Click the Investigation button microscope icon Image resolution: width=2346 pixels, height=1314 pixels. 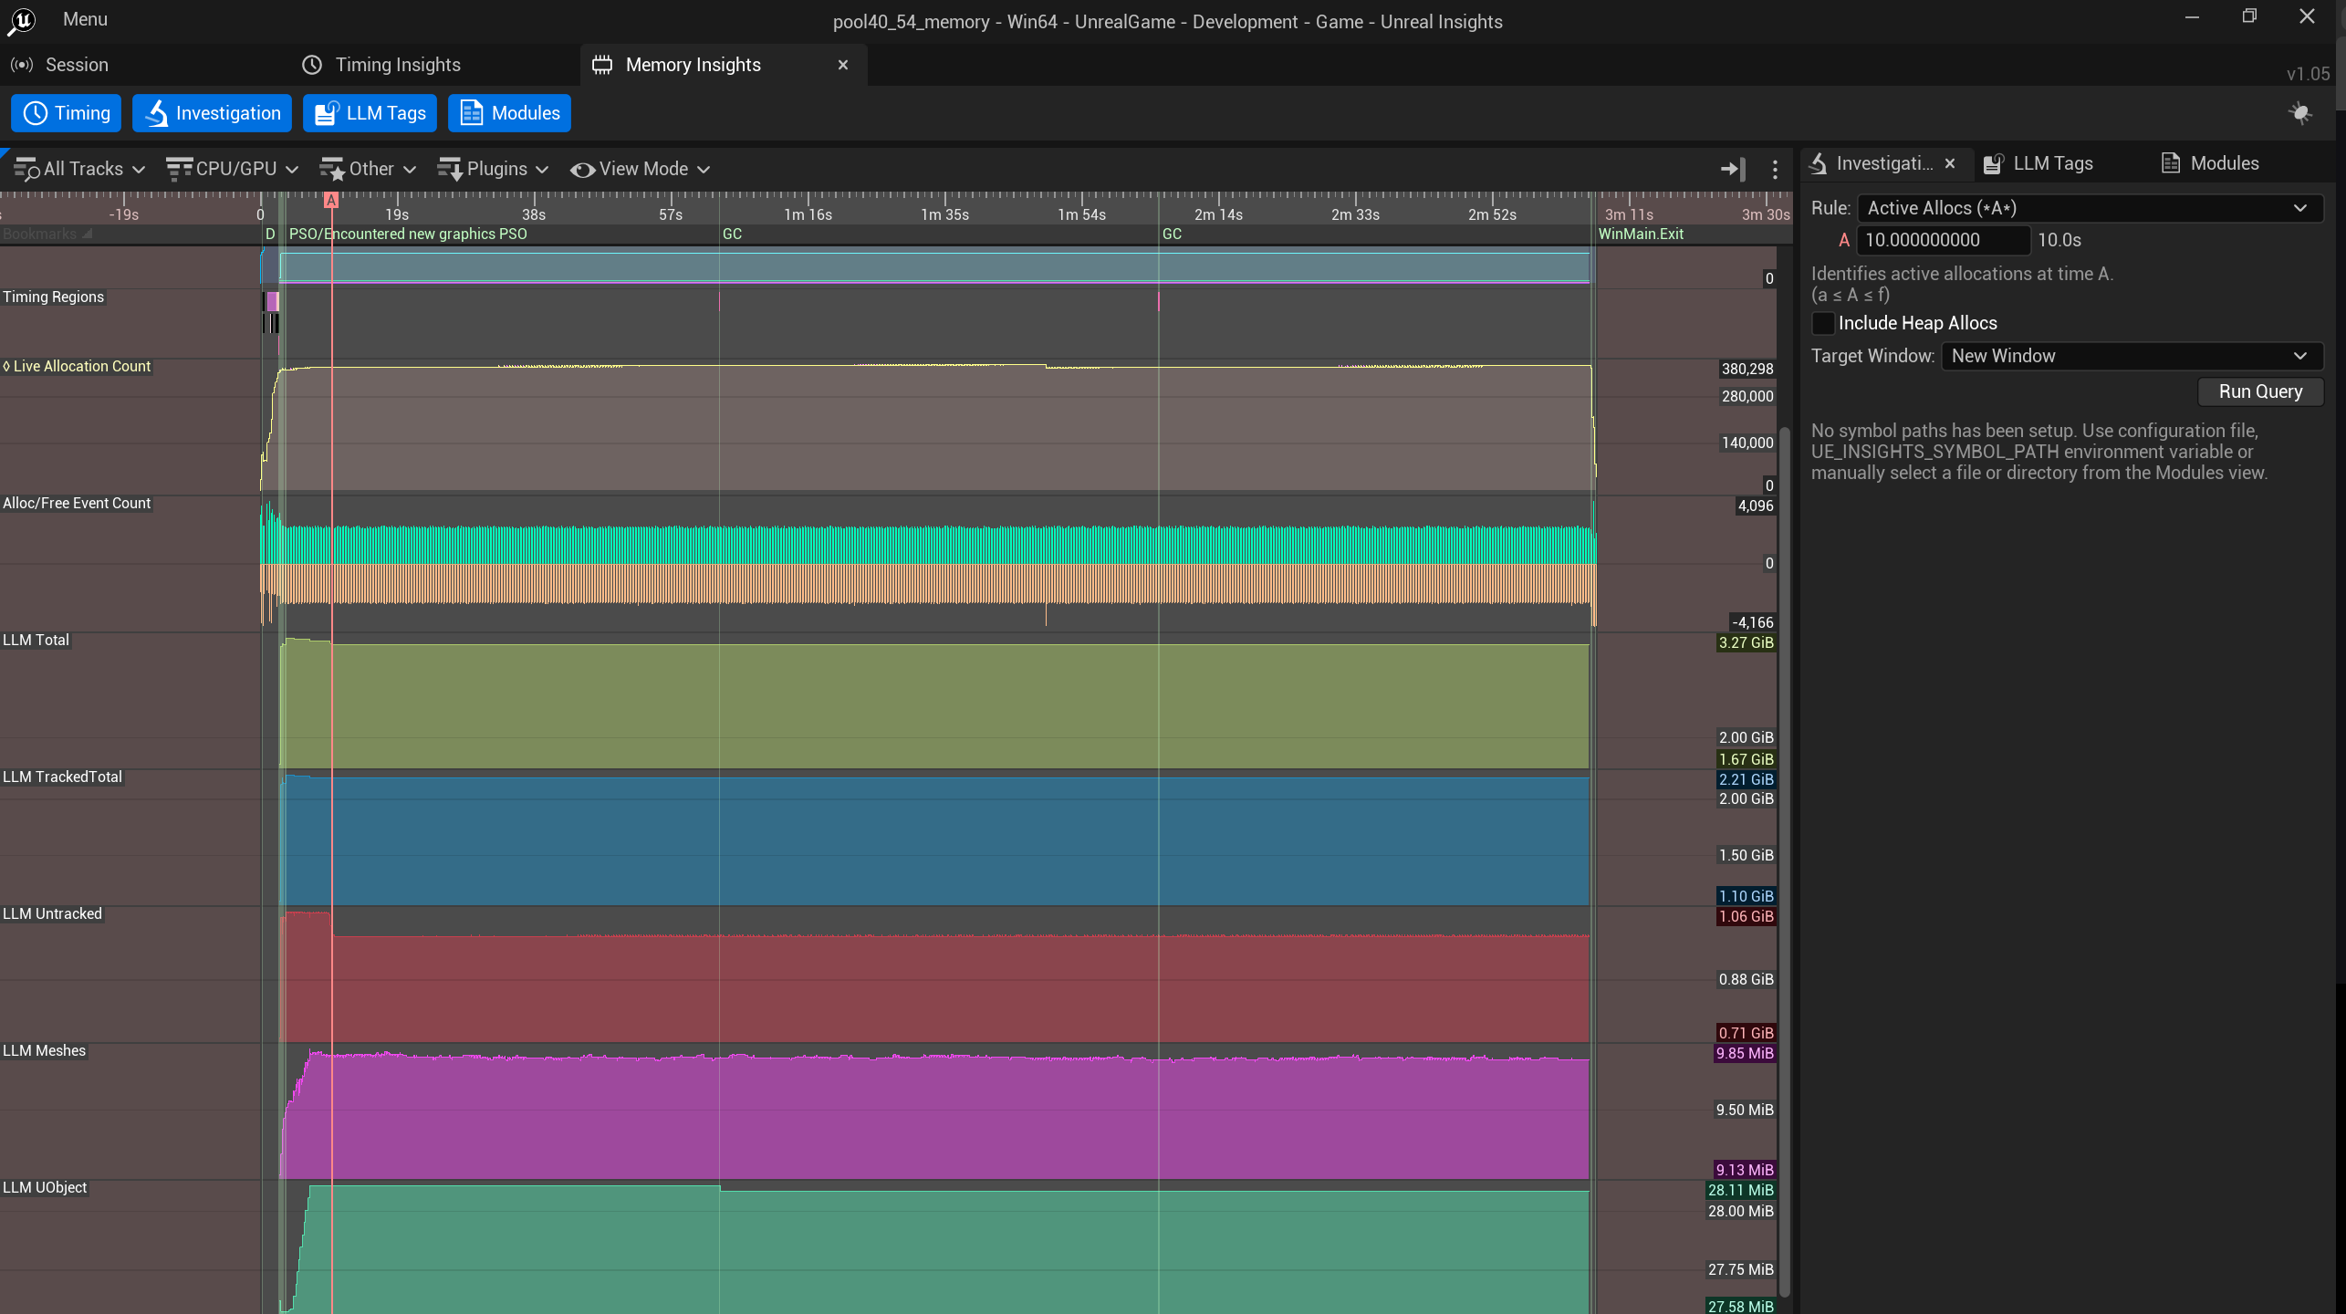click(156, 113)
